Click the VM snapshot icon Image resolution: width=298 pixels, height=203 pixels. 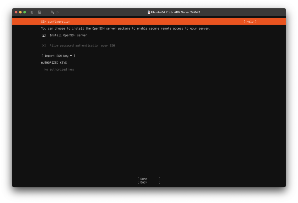39,12
